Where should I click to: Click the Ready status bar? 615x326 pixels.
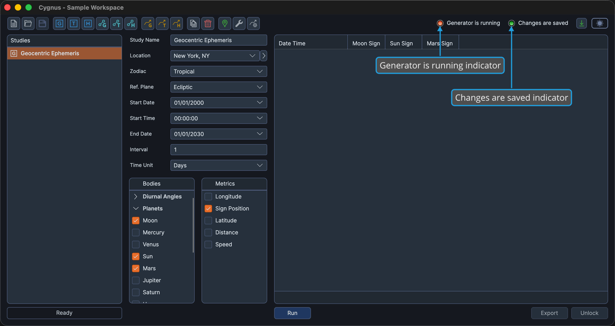coord(64,313)
